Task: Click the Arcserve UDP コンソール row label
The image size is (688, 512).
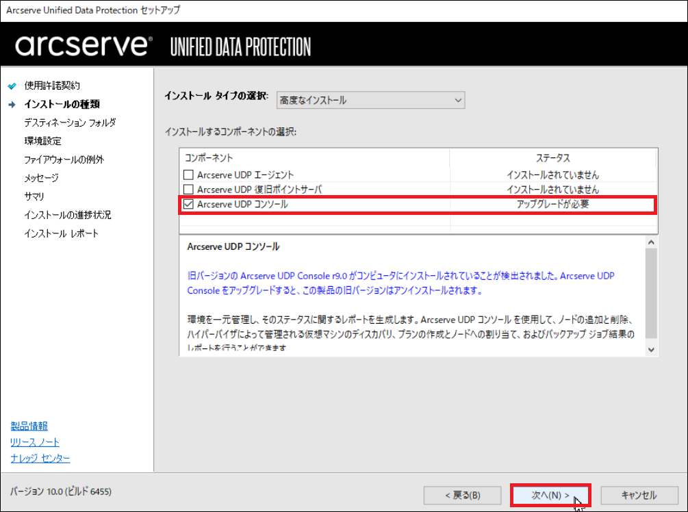Action: click(x=242, y=204)
